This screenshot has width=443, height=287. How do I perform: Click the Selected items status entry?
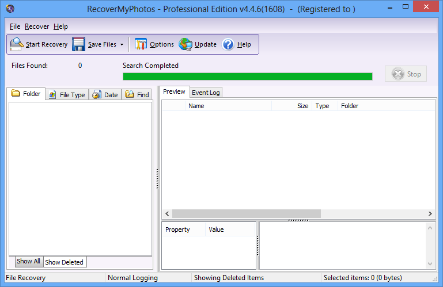tap(363, 278)
